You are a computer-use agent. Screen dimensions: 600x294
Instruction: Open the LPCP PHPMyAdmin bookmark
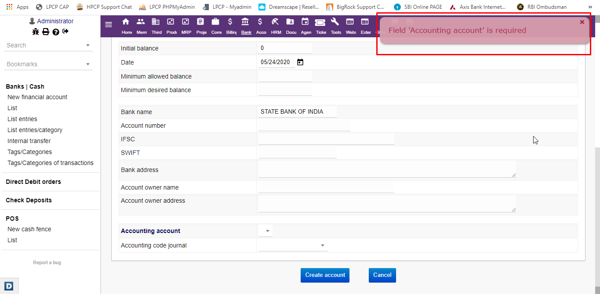pos(167,7)
